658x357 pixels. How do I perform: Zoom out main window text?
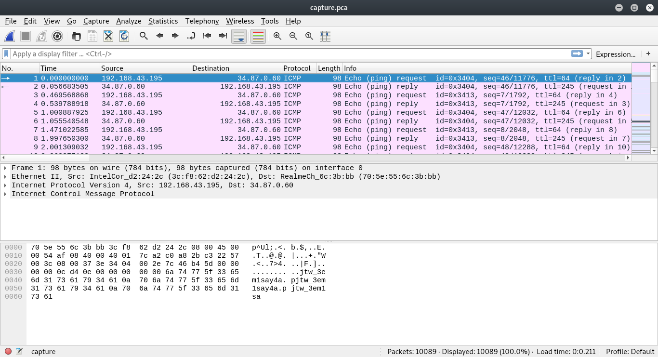click(x=293, y=36)
